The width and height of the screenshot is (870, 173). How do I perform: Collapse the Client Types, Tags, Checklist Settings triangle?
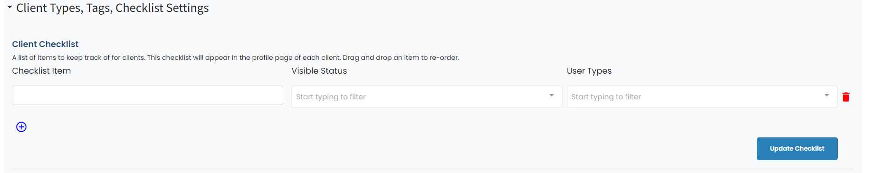point(10,7)
